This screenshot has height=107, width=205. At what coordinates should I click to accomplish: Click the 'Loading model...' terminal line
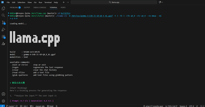point(18,24)
